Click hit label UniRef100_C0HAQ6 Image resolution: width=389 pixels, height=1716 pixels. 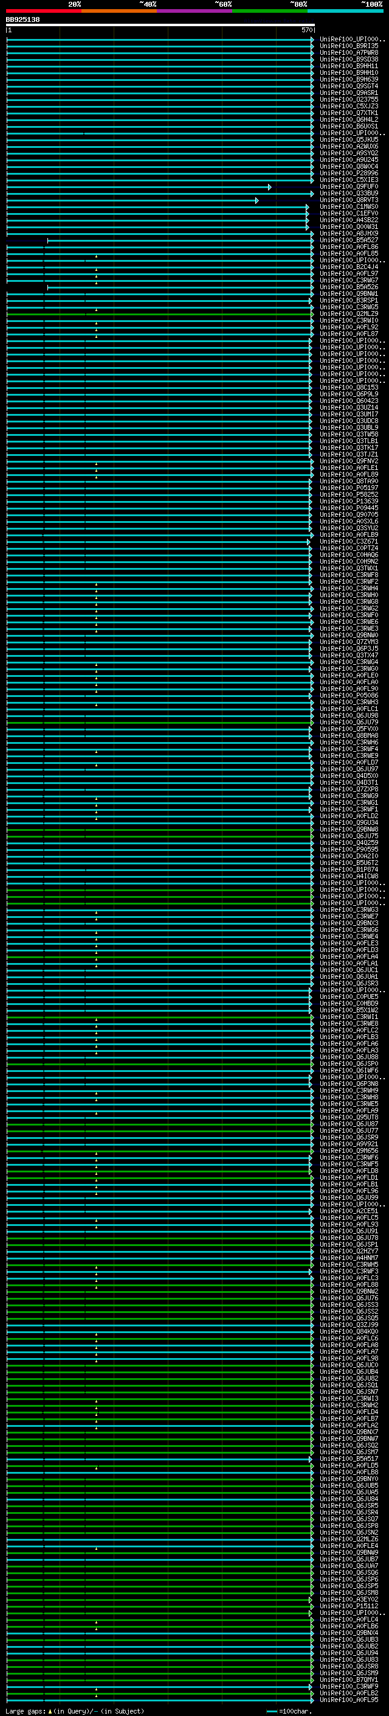349,555
